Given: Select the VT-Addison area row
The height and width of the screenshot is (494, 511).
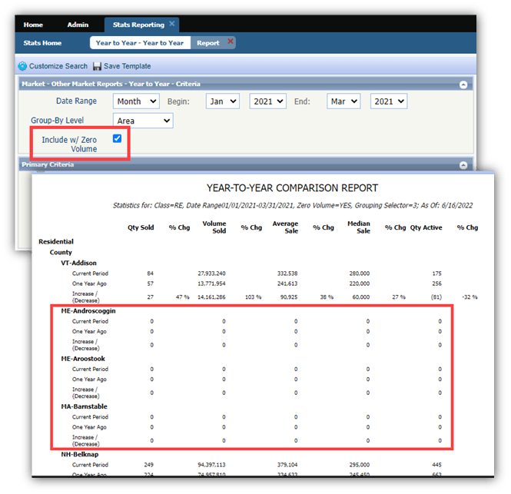Looking at the screenshot, I should (78, 263).
